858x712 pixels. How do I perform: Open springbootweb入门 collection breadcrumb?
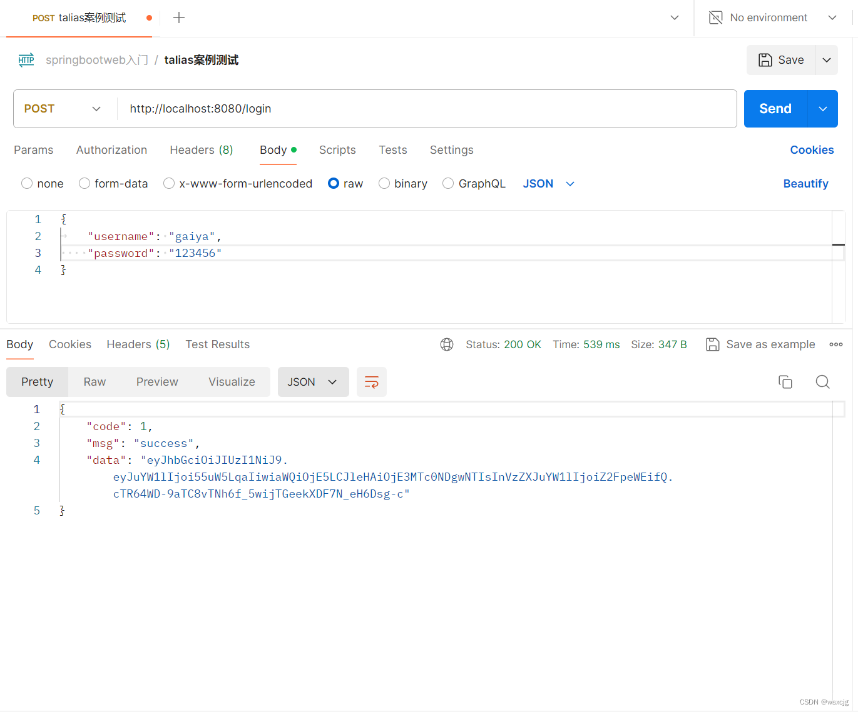coord(97,60)
